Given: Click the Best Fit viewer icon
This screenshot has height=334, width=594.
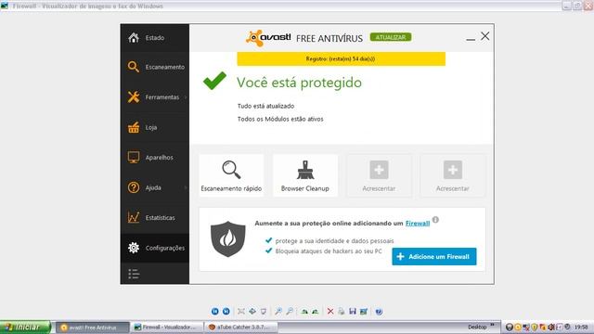Looking at the screenshot, I should (x=241, y=312).
